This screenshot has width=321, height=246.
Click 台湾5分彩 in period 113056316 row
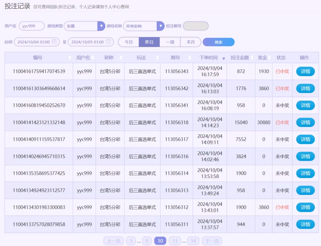click(110, 156)
